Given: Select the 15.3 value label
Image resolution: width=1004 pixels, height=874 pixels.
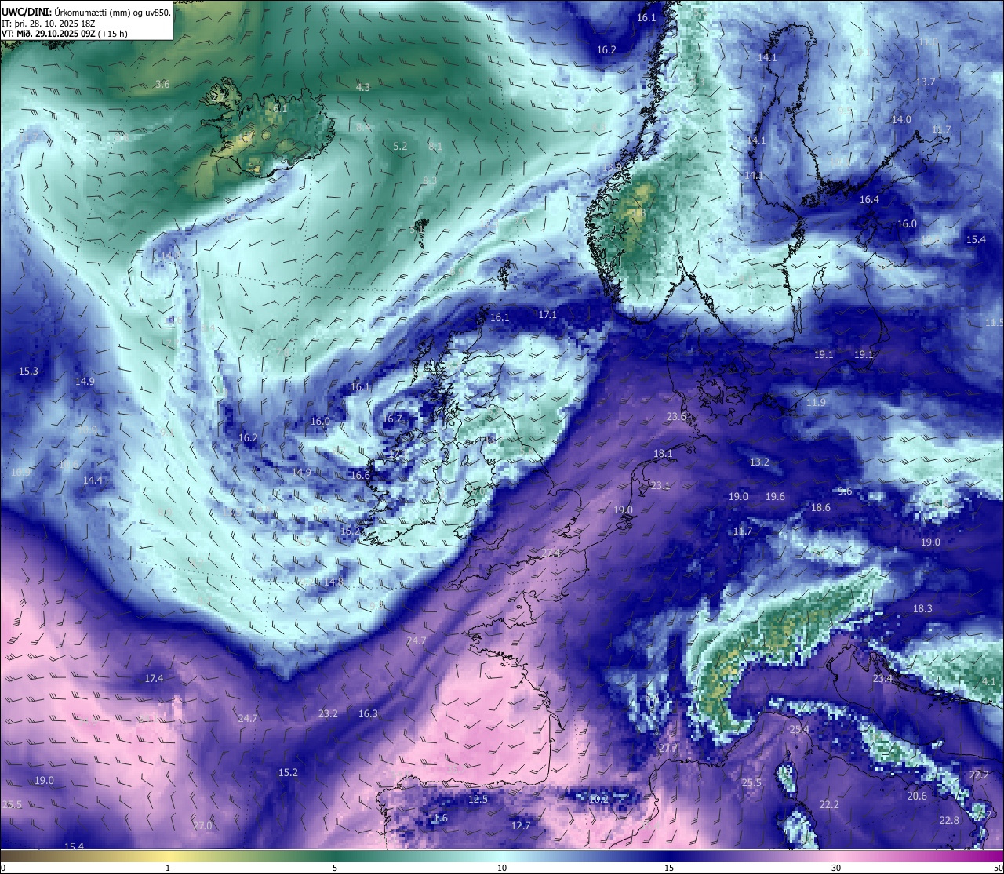Looking at the screenshot, I should pos(28,371).
